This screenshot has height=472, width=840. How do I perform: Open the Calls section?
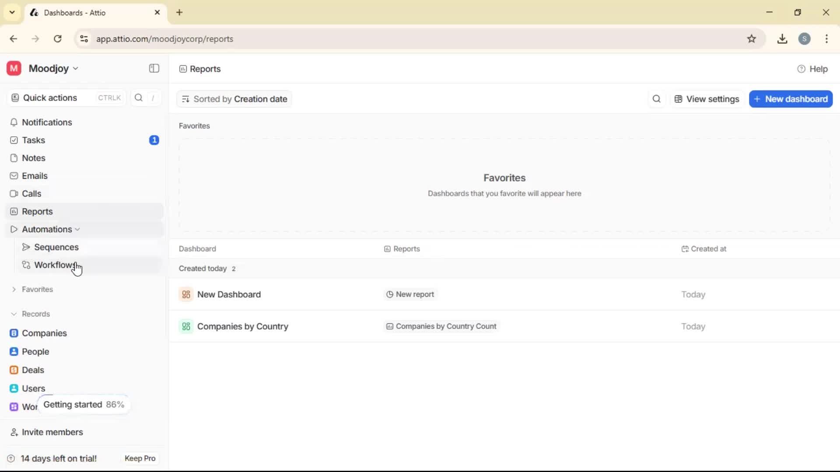[x=31, y=193]
